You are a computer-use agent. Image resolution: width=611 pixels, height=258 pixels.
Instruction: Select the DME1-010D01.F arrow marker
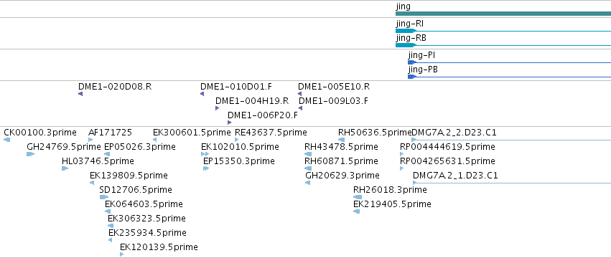pyautogui.click(x=202, y=94)
